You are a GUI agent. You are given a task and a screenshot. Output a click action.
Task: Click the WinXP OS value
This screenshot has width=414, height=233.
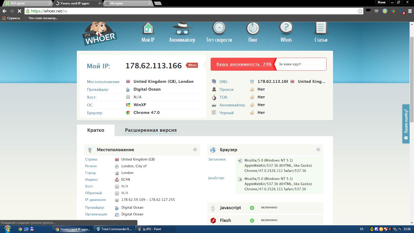point(140,105)
